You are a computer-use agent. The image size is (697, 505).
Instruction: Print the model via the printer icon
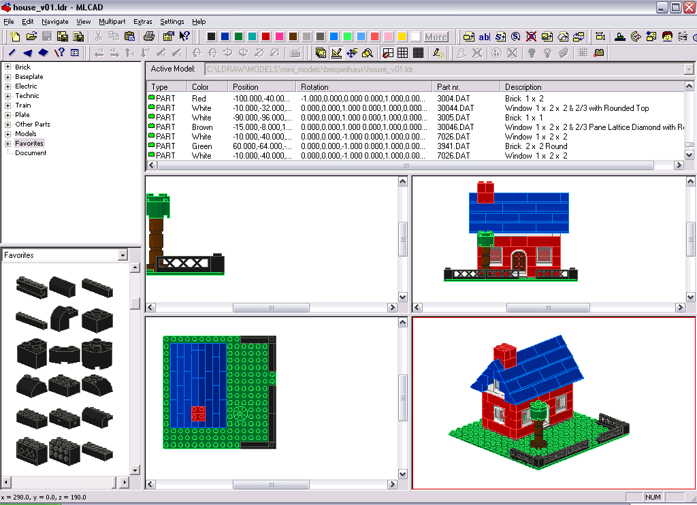click(x=149, y=37)
